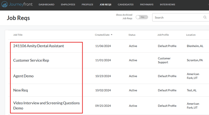
Task: Sort by the Status column header
Action: pyautogui.click(x=132, y=35)
